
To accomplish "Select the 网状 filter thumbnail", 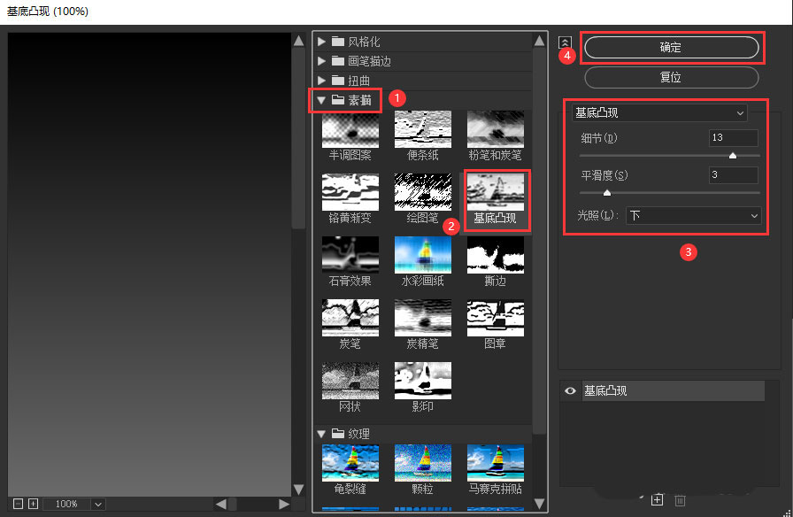I will (350, 381).
